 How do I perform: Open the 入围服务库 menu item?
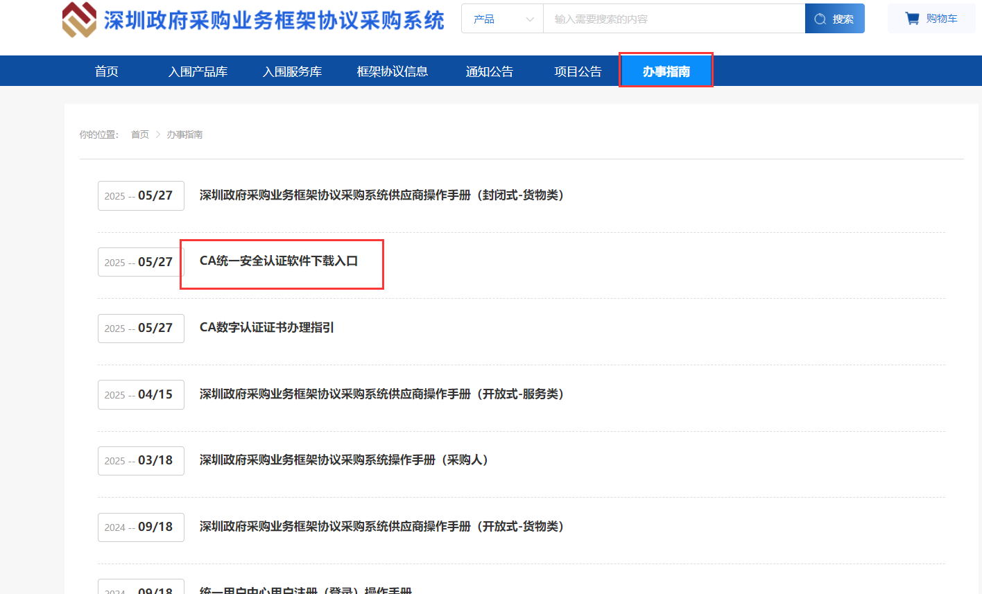[x=292, y=71]
